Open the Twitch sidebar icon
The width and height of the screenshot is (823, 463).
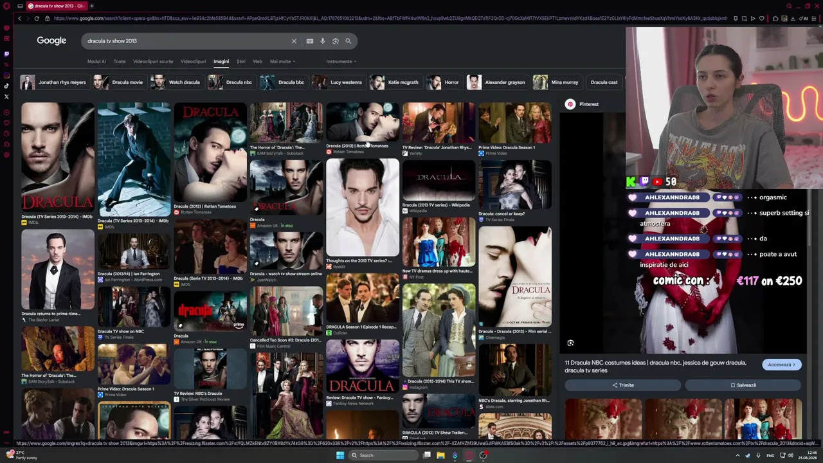tap(6, 54)
